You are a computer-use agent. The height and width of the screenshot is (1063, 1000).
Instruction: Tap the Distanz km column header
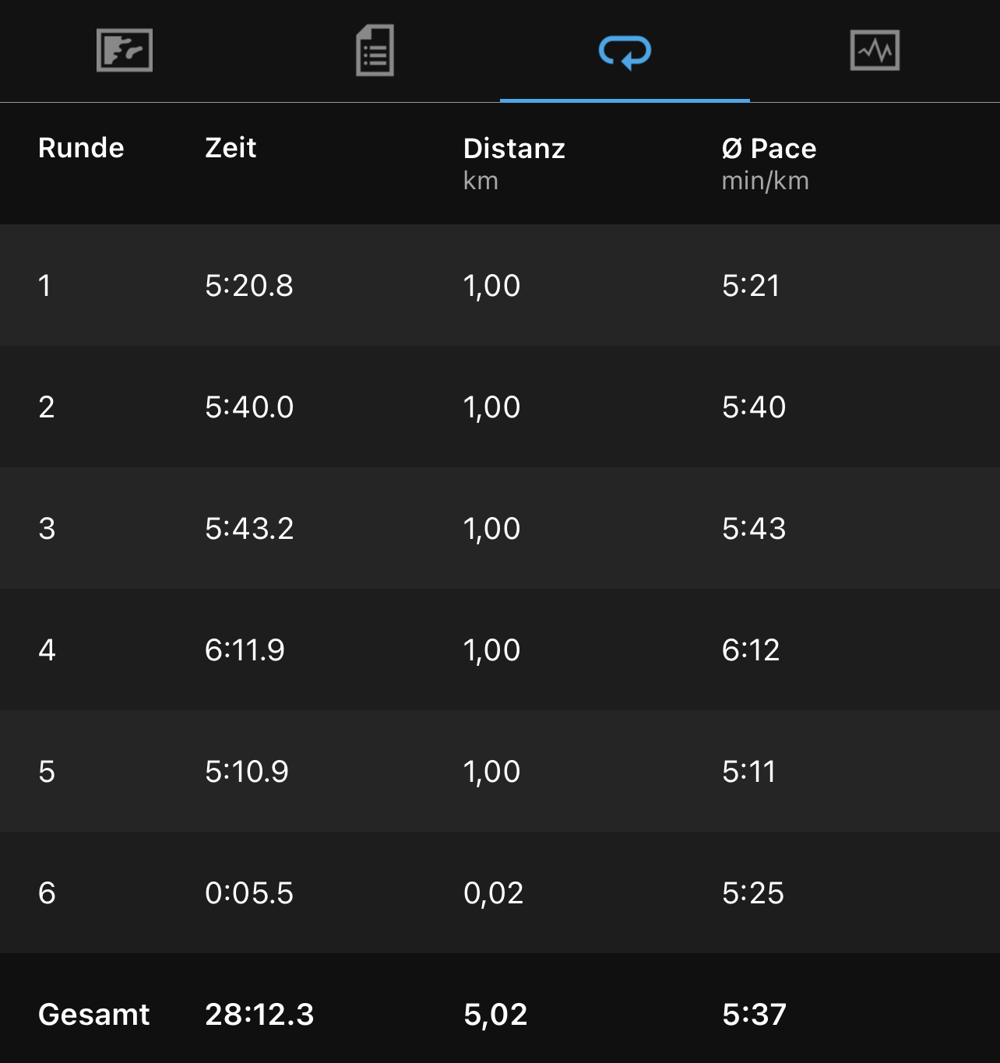(514, 162)
